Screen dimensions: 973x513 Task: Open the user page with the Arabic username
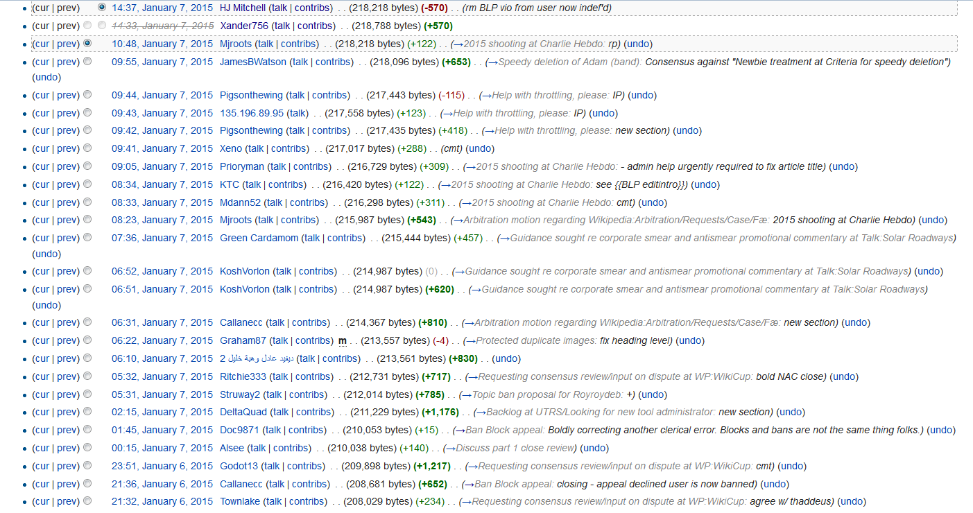coord(257,358)
